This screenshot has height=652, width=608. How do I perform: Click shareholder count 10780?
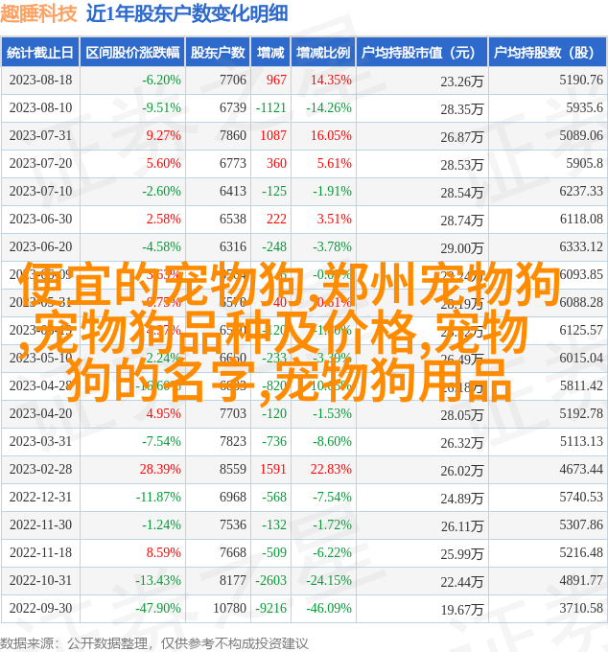[229, 609]
